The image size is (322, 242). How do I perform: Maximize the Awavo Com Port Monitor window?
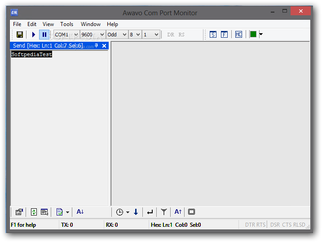point(285,11)
